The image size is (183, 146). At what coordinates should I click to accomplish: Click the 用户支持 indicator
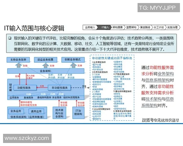[x=97, y=97]
